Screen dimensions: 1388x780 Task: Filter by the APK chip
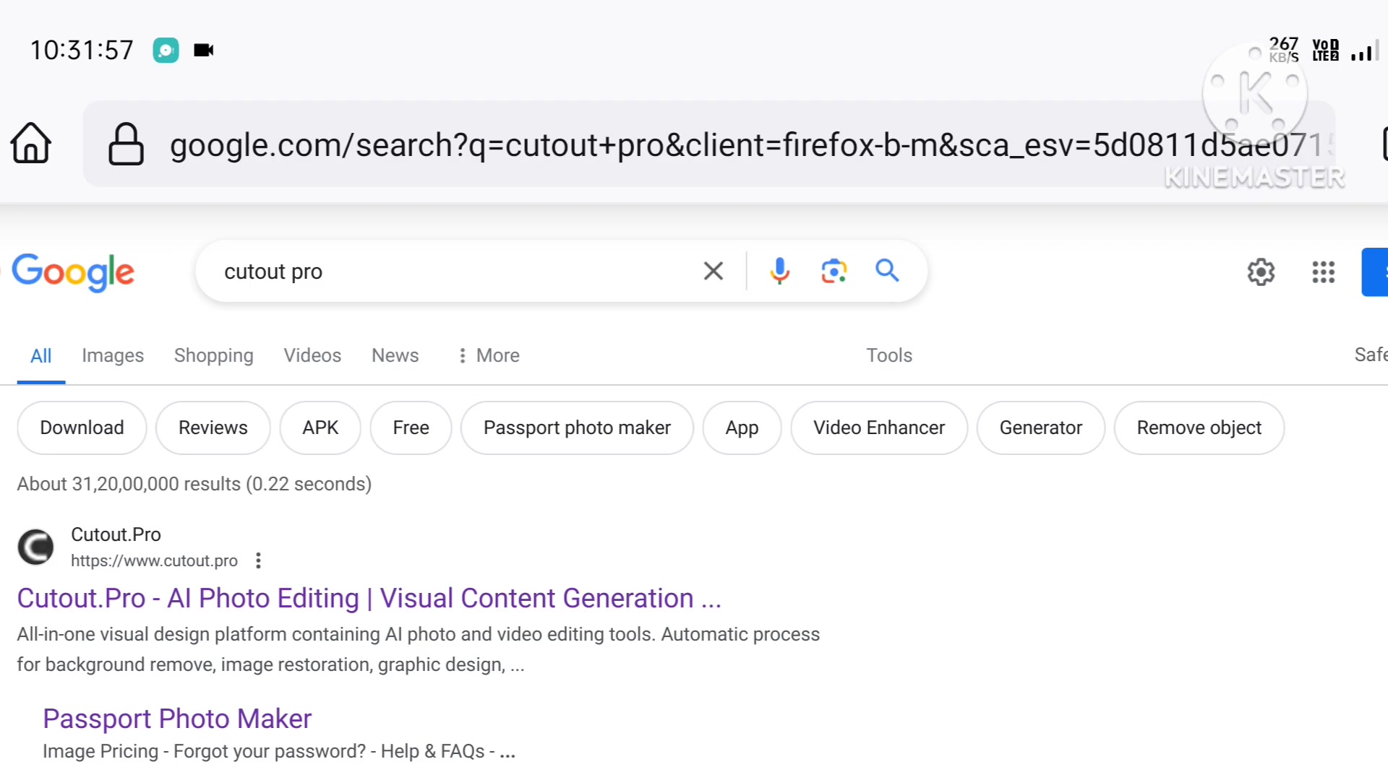320,428
